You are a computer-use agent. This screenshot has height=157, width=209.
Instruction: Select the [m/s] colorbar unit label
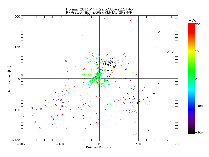coord(192,21)
